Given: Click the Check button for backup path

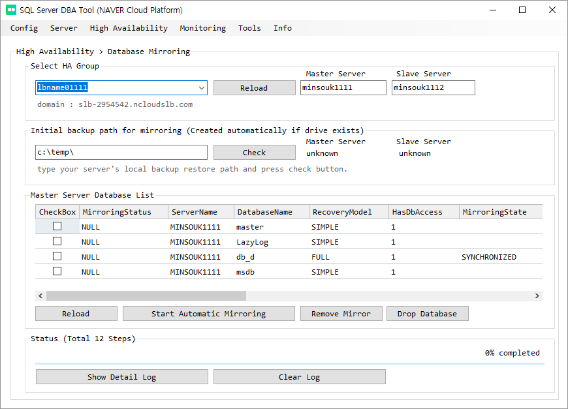Looking at the screenshot, I should (254, 153).
